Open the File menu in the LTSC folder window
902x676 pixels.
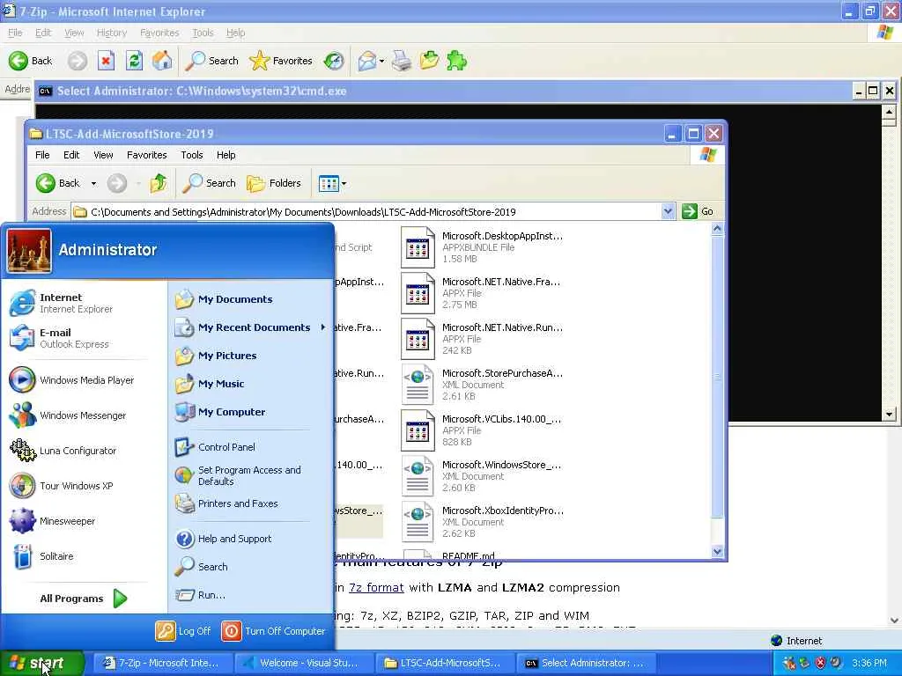42,155
